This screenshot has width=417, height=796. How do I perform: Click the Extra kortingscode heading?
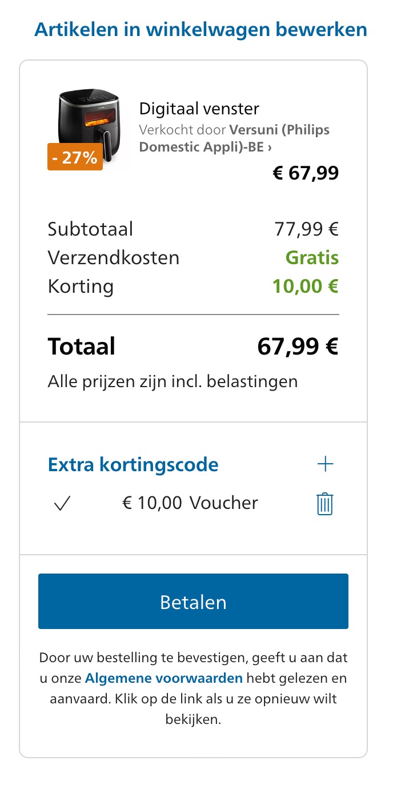[133, 464]
